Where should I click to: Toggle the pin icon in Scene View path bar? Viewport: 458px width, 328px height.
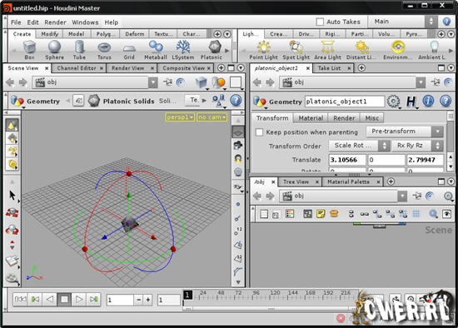pos(167,82)
